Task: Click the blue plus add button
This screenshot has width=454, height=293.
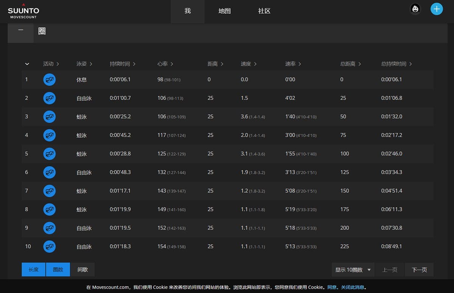Action: pos(437,9)
